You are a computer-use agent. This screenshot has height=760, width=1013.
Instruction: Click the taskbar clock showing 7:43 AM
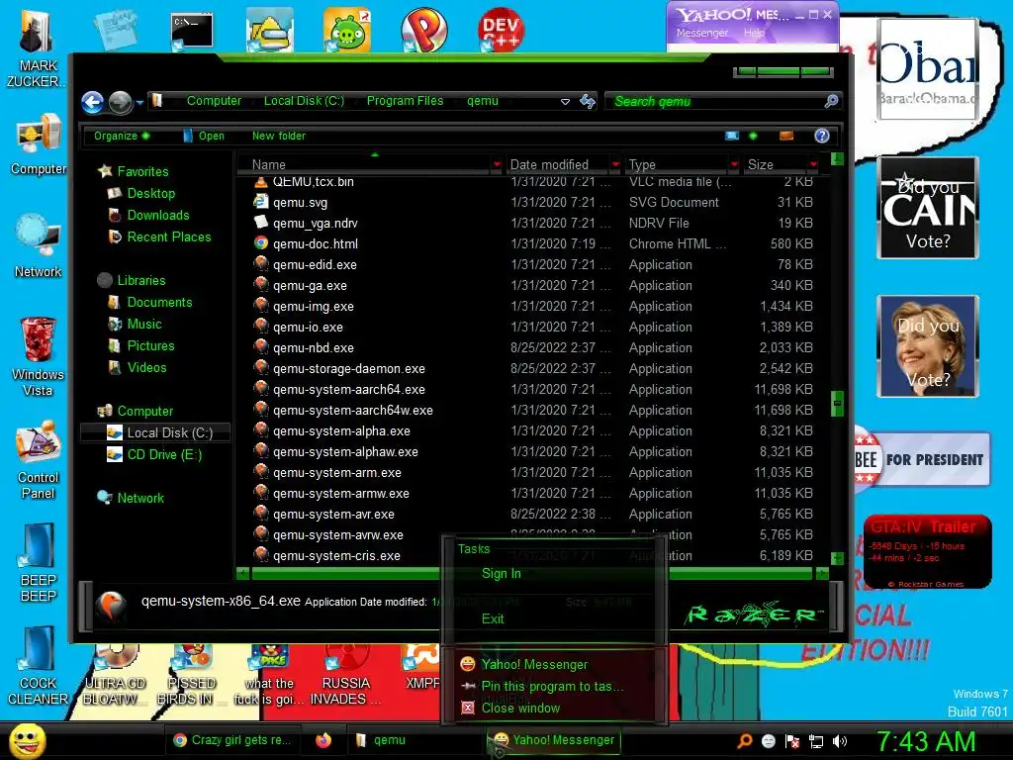click(925, 742)
